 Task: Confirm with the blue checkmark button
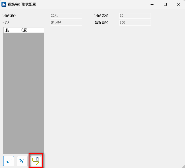click(9, 161)
